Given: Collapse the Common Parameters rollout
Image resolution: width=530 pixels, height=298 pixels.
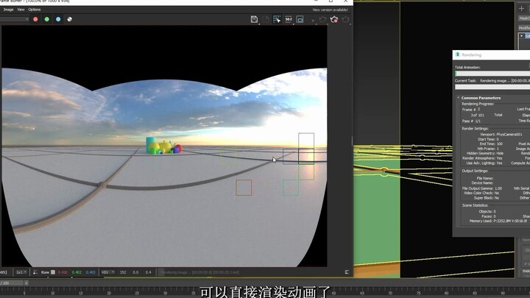Looking at the screenshot, I should coord(458,97).
